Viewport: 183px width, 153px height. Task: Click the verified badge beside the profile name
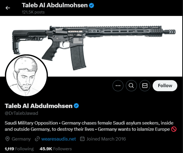(x=77, y=106)
